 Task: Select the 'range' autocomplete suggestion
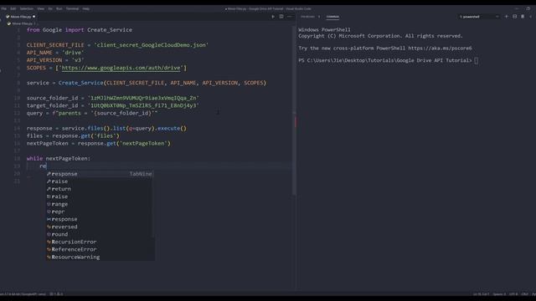pos(99,204)
